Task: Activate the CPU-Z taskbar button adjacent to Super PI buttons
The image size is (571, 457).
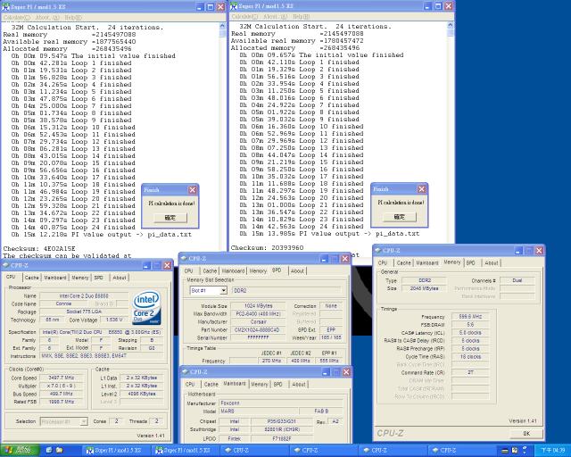Action: (255, 451)
